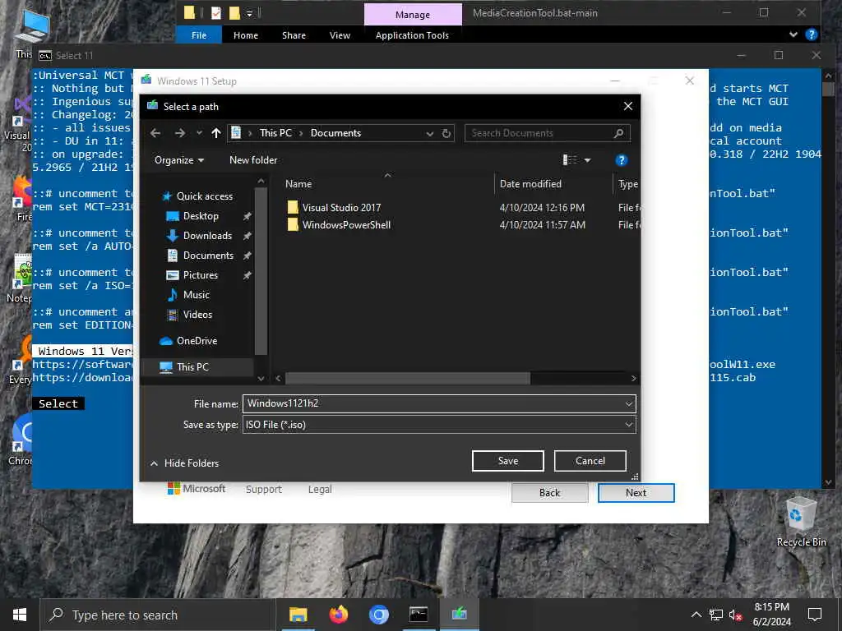Open Application Tools tab in Explorer
The width and height of the screenshot is (842, 631).
pyautogui.click(x=412, y=35)
